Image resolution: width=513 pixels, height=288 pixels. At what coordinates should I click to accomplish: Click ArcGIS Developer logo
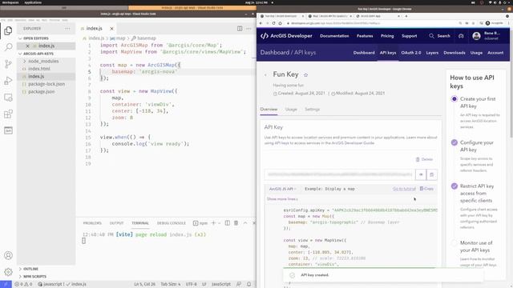click(286, 36)
